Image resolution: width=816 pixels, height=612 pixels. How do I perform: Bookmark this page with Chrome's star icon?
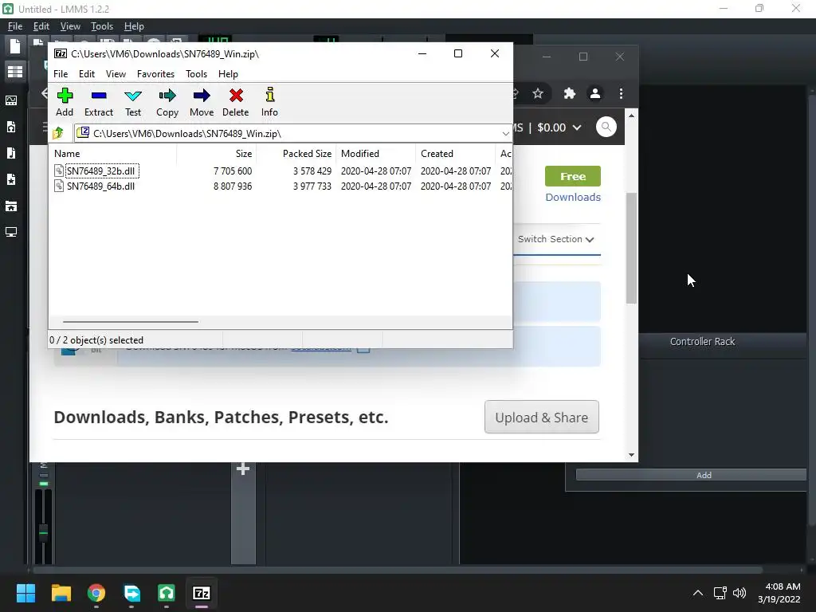(538, 94)
